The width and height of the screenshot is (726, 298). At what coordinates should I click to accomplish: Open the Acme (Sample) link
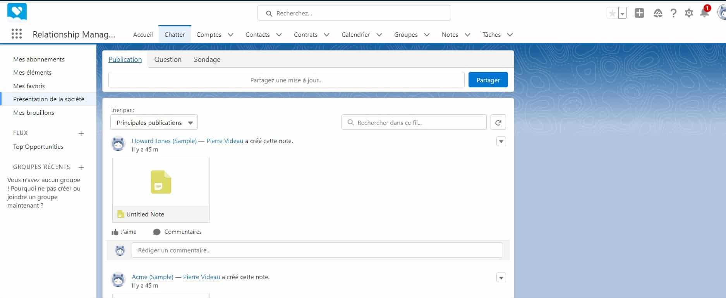152,277
